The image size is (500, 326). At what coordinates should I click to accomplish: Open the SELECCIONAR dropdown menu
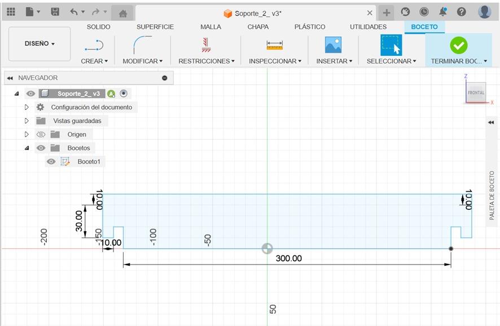[391, 61]
